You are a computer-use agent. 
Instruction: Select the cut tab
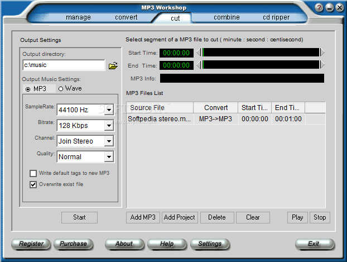tap(175, 18)
